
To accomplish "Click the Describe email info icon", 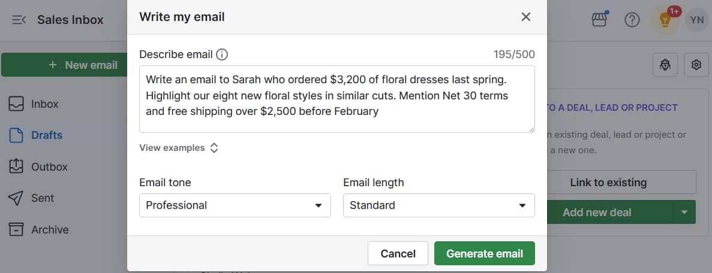I will pyautogui.click(x=222, y=54).
